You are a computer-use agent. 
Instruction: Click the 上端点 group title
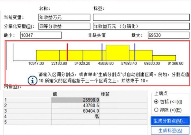[x=161, y=93]
